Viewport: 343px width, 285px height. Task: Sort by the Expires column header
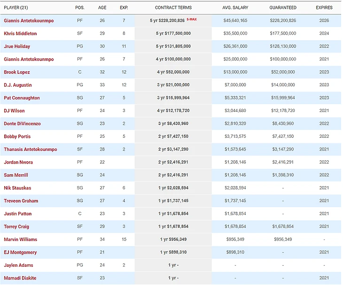[x=324, y=8]
